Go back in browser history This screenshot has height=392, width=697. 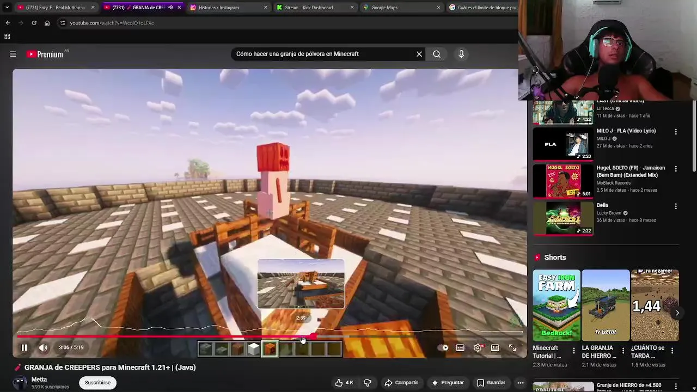coord(8,23)
